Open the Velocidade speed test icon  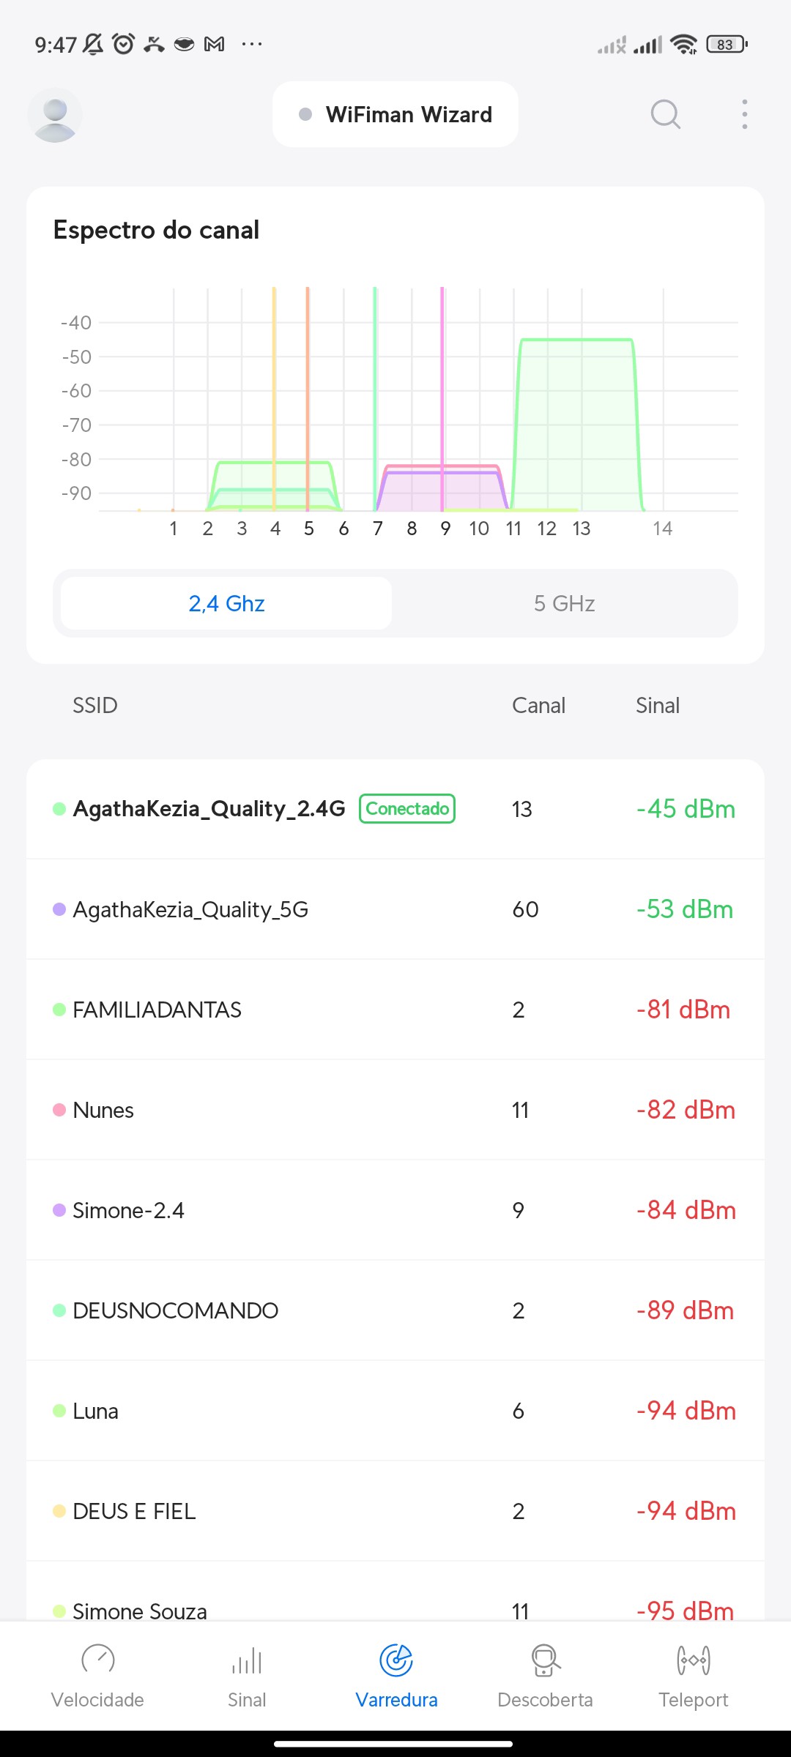[97, 1660]
